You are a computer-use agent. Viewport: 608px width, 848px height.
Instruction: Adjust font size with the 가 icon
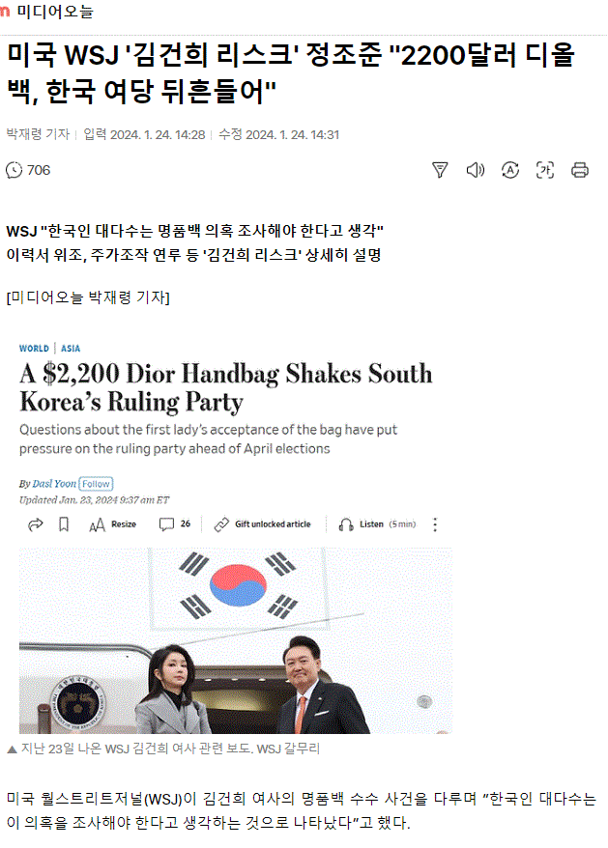[x=544, y=170]
